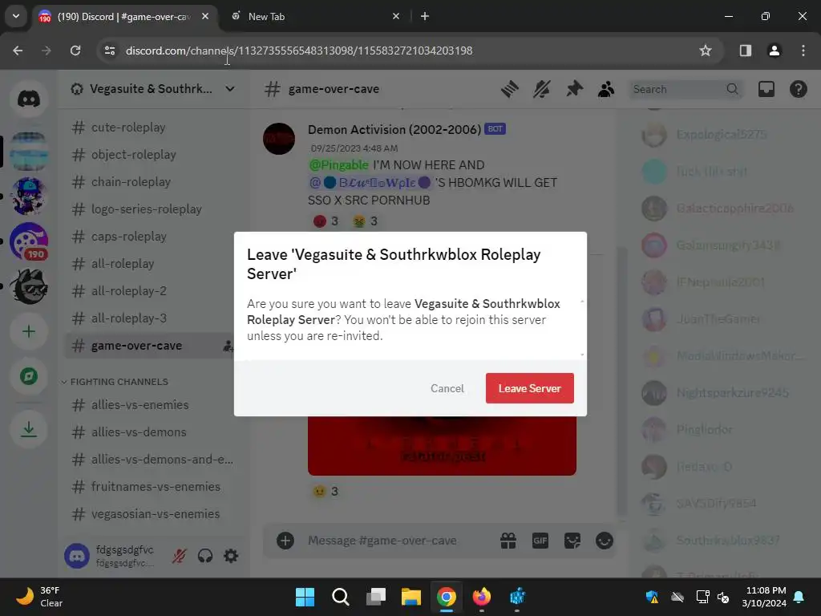Open the tab search dropdown arrow
The image size is (821, 616).
pyautogui.click(x=16, y=16)
